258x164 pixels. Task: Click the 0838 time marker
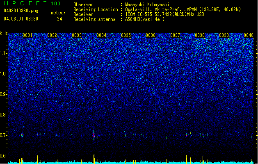coord(200,35)
